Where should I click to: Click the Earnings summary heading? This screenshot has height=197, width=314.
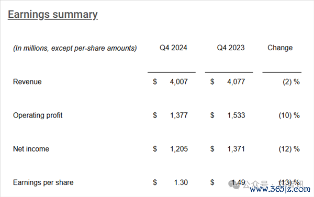53,15
